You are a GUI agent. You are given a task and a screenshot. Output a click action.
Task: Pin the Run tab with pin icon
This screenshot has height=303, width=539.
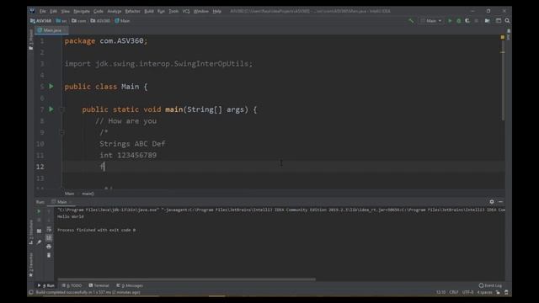click(x=40, y=242)
